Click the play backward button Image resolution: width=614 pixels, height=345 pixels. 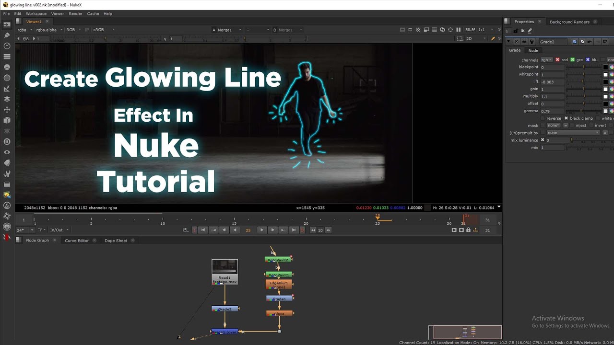[x=235, y=230]
